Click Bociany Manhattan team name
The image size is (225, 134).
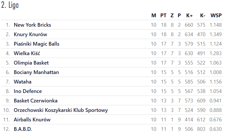pos(36,72)
